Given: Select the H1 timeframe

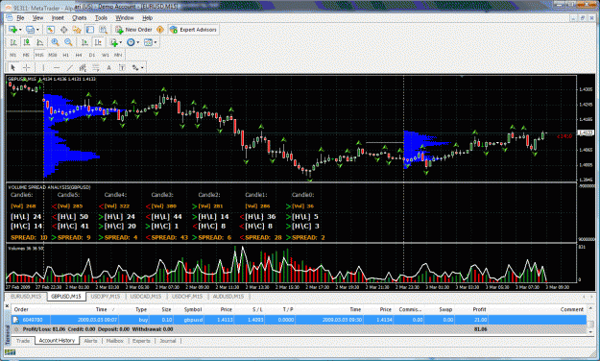Looking at the screenshot, I should point(66,55).
